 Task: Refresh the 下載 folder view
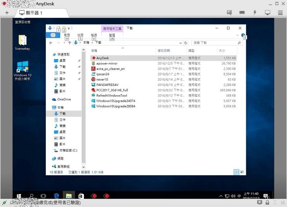coord(186,43)
